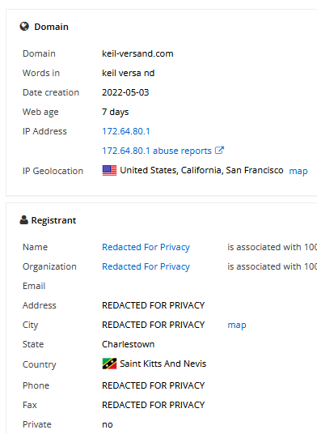Click the 'Date creation' label
The width and height of the screenshot is (317, 434).
click(51, 92)
